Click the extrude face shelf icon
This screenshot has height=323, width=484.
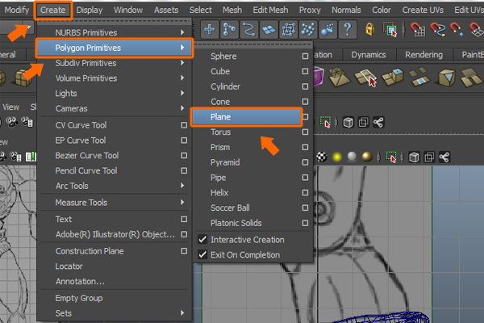pyautogui.click(x=393, y=77)
